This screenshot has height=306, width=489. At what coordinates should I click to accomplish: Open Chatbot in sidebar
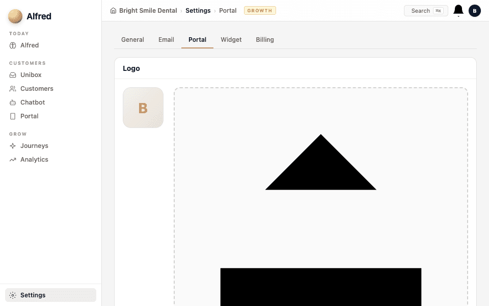(x=50, y=103)
